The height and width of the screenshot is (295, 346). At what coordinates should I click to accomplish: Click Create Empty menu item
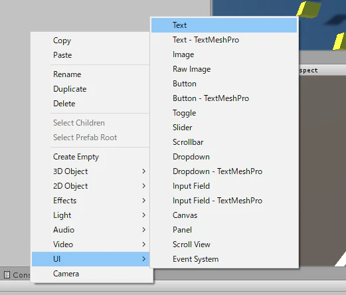point(91,157)
